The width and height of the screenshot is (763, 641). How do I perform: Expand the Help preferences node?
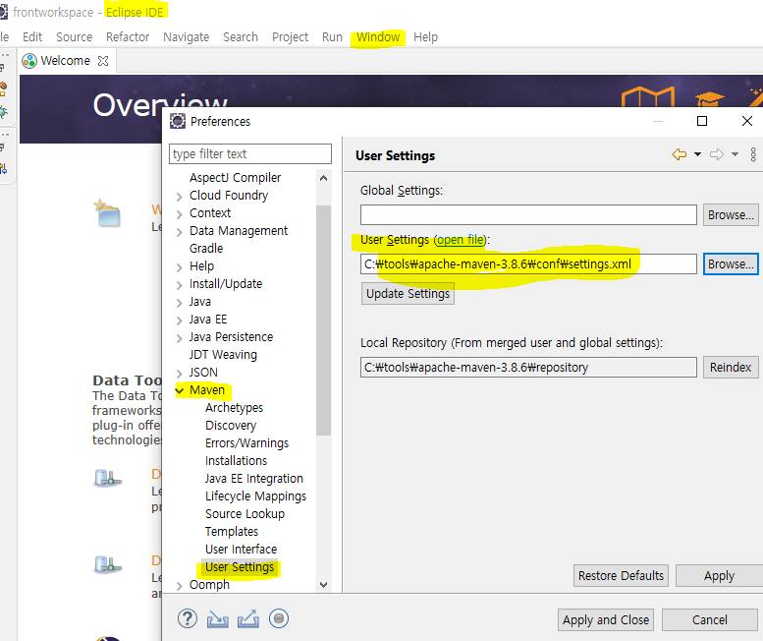point(180,267)
